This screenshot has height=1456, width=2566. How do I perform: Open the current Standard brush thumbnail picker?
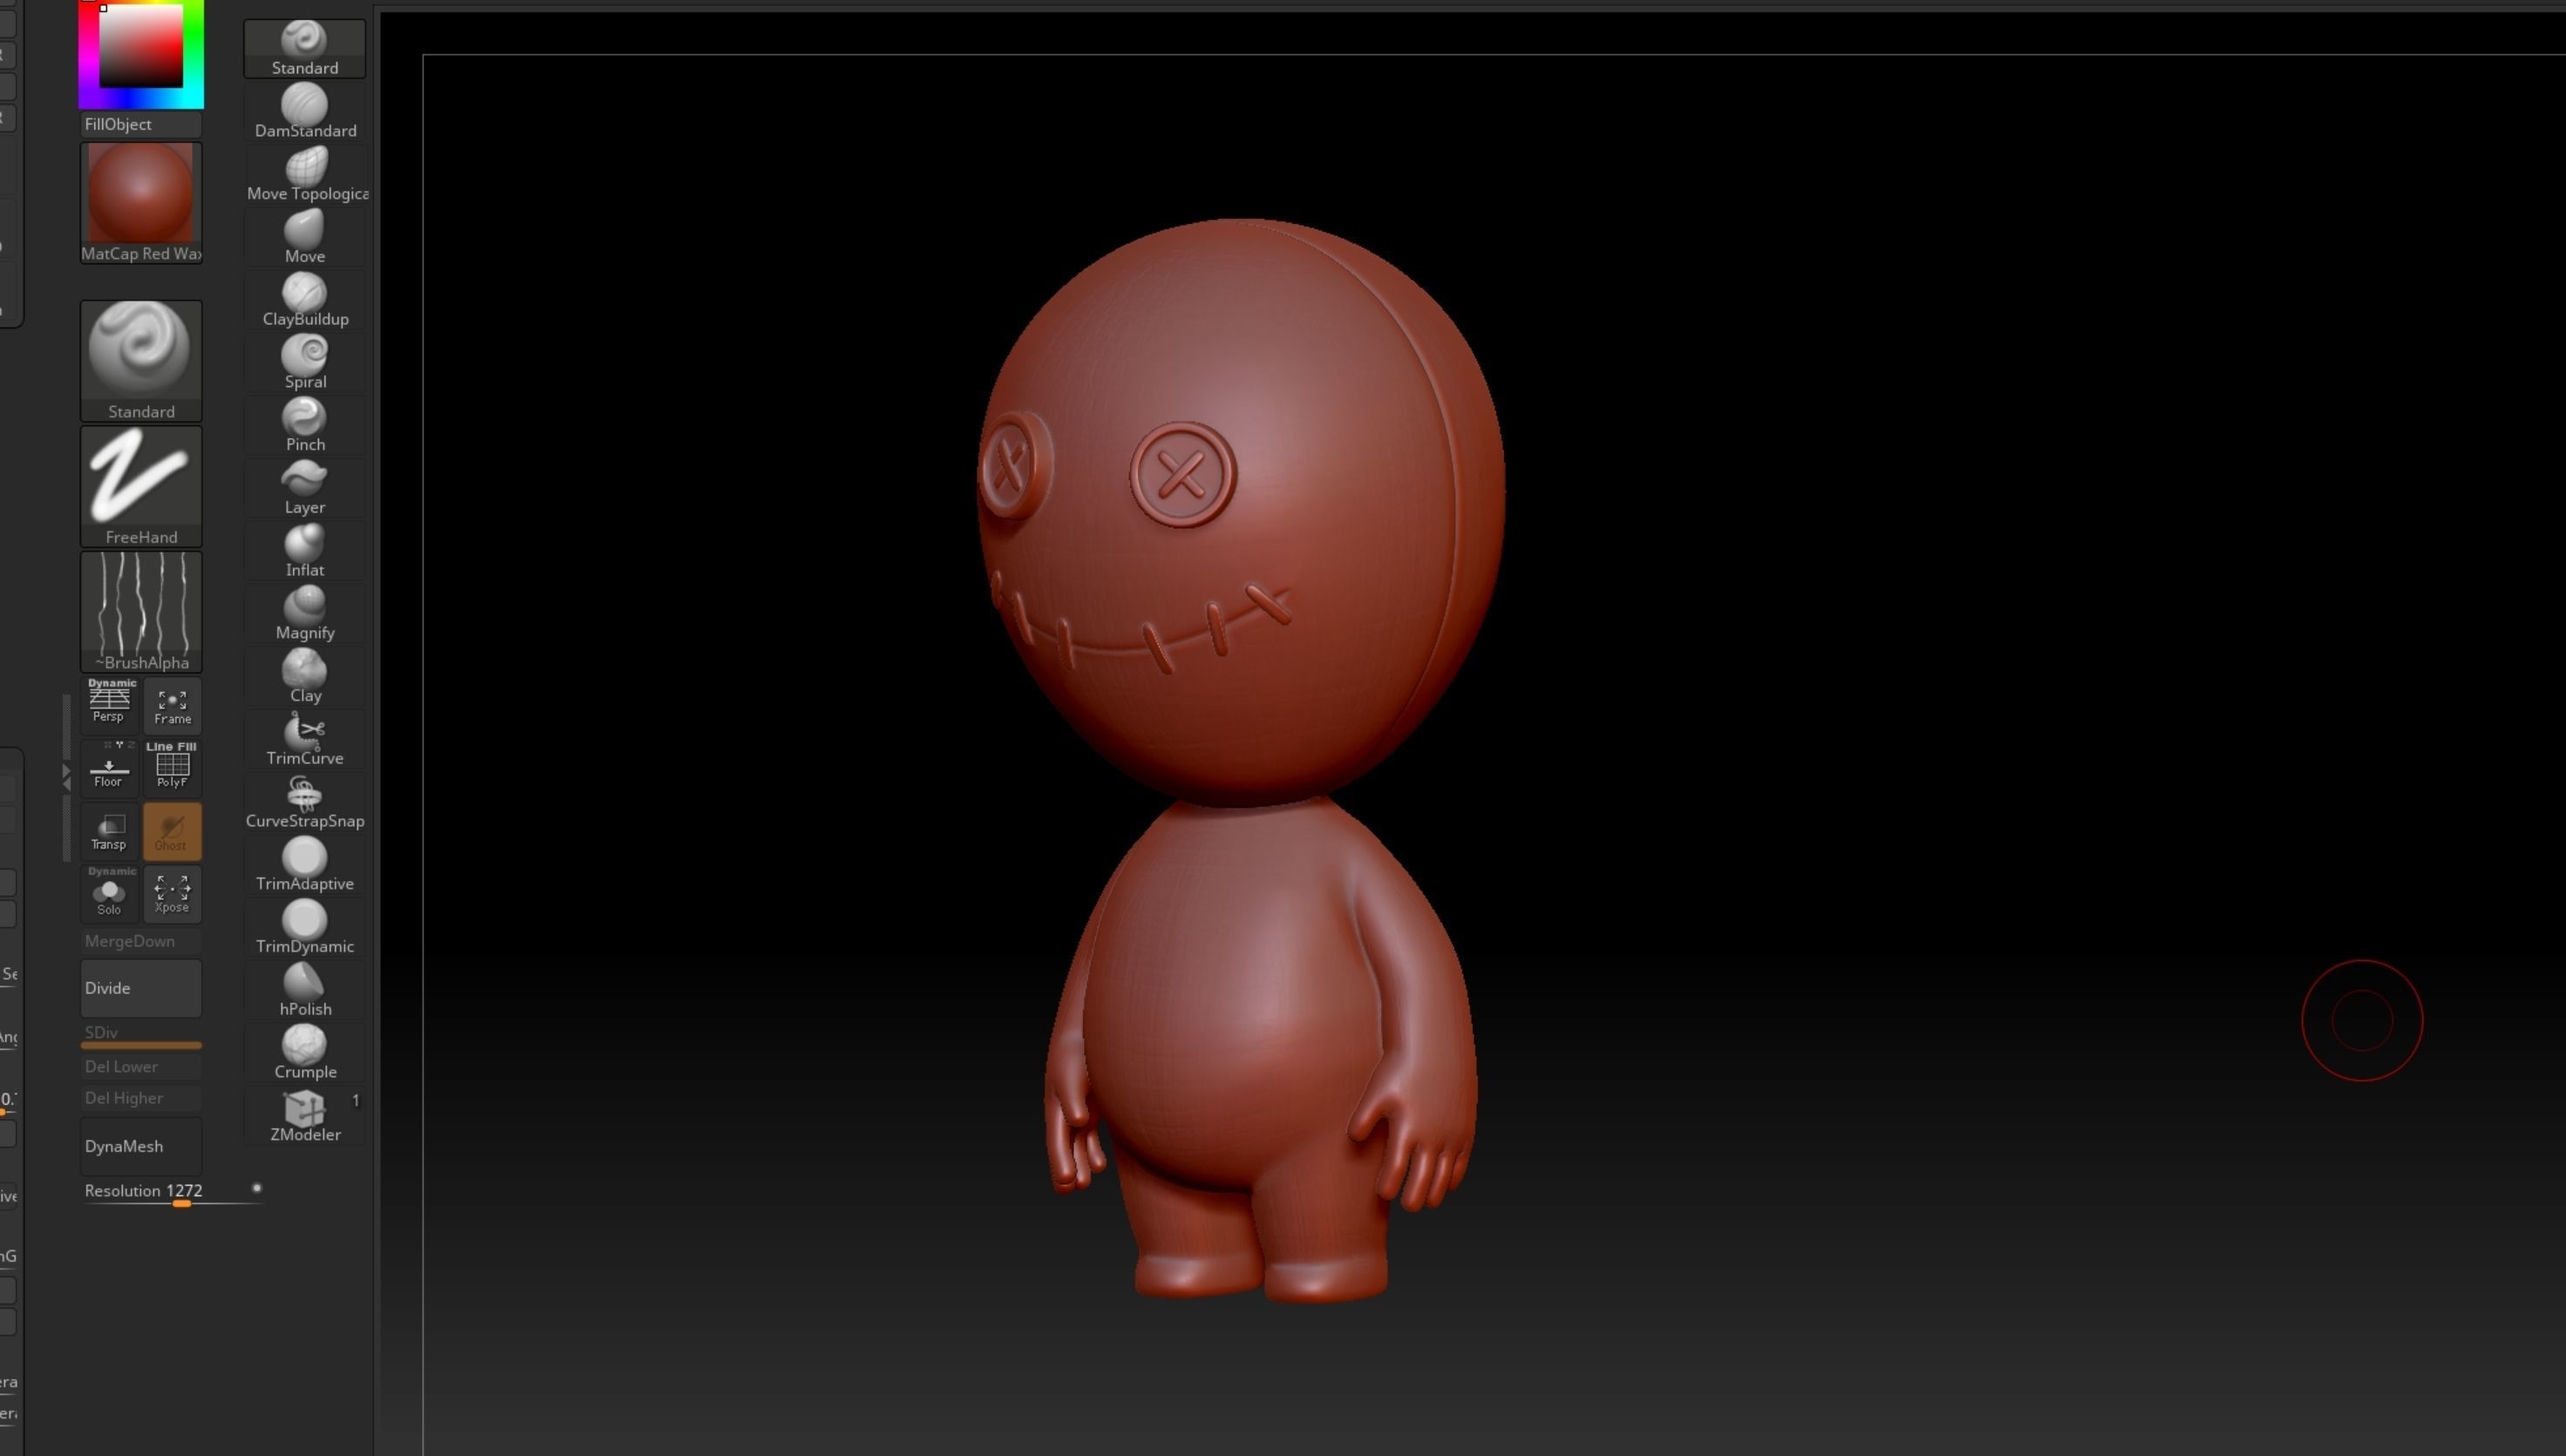pos(141,360)
